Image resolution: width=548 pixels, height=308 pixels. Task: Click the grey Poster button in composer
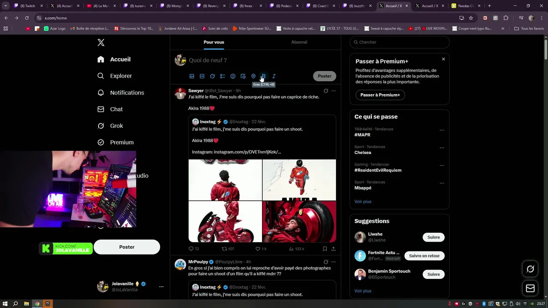point(325,76)
